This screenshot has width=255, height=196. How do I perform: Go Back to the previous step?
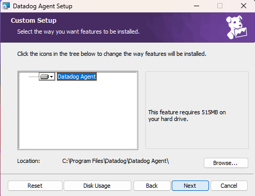click(152, 186)
